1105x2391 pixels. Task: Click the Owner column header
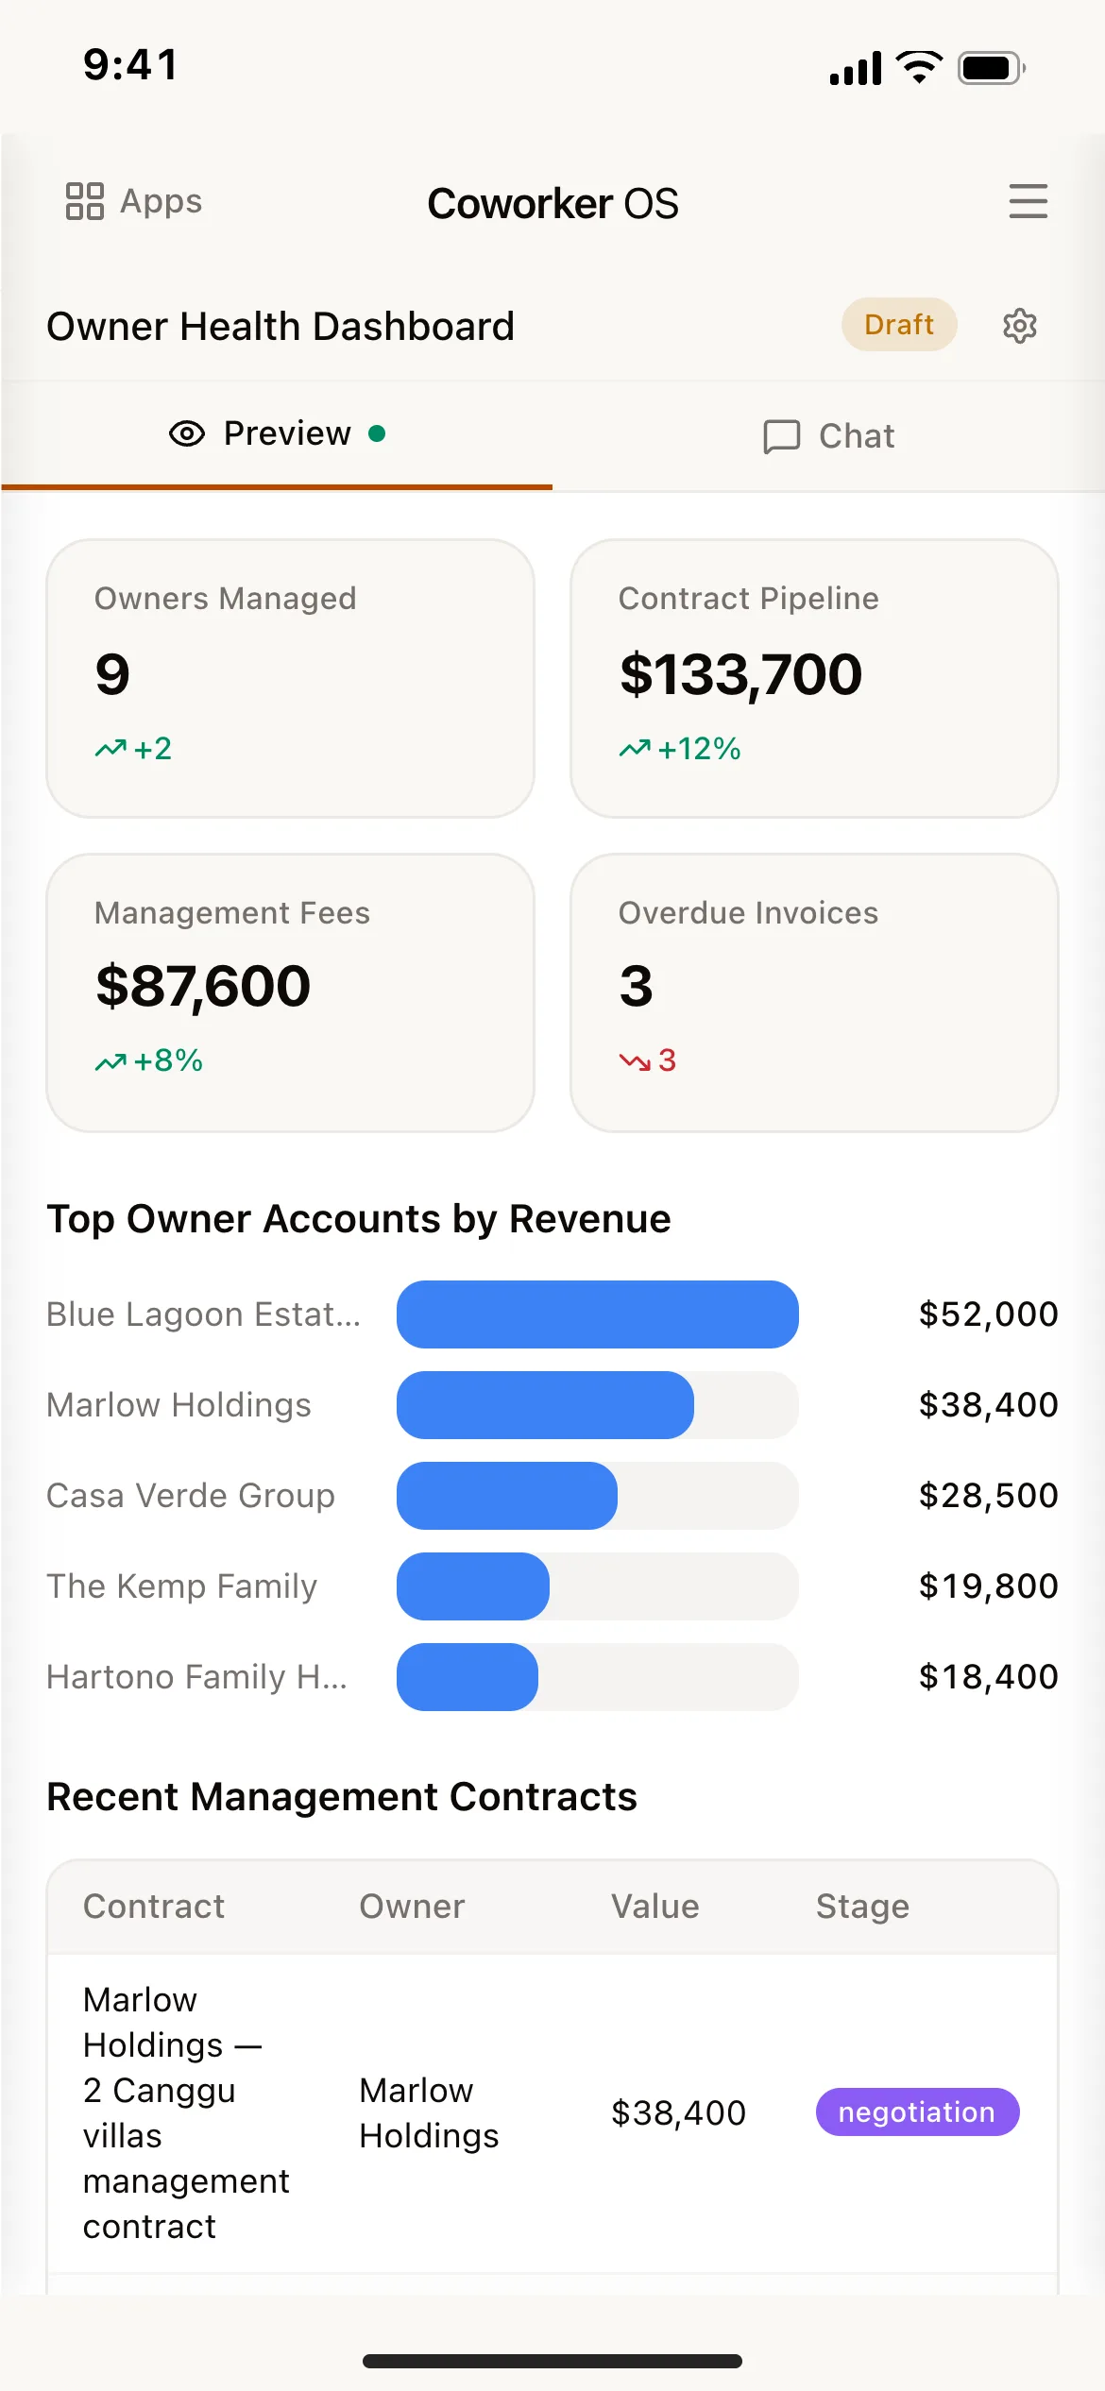412,1907
